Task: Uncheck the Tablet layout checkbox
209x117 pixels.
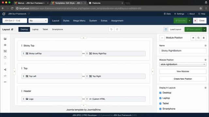Action: (x=160, y=103)
